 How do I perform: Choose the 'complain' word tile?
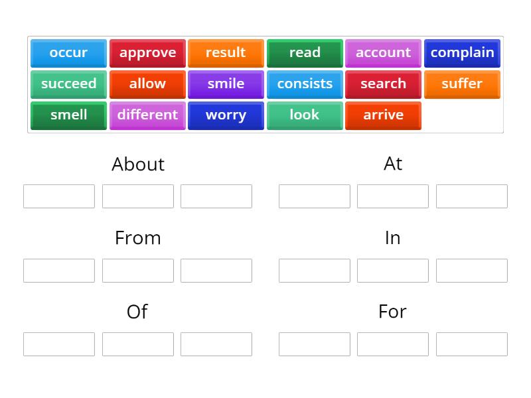(x=462, y=53)
